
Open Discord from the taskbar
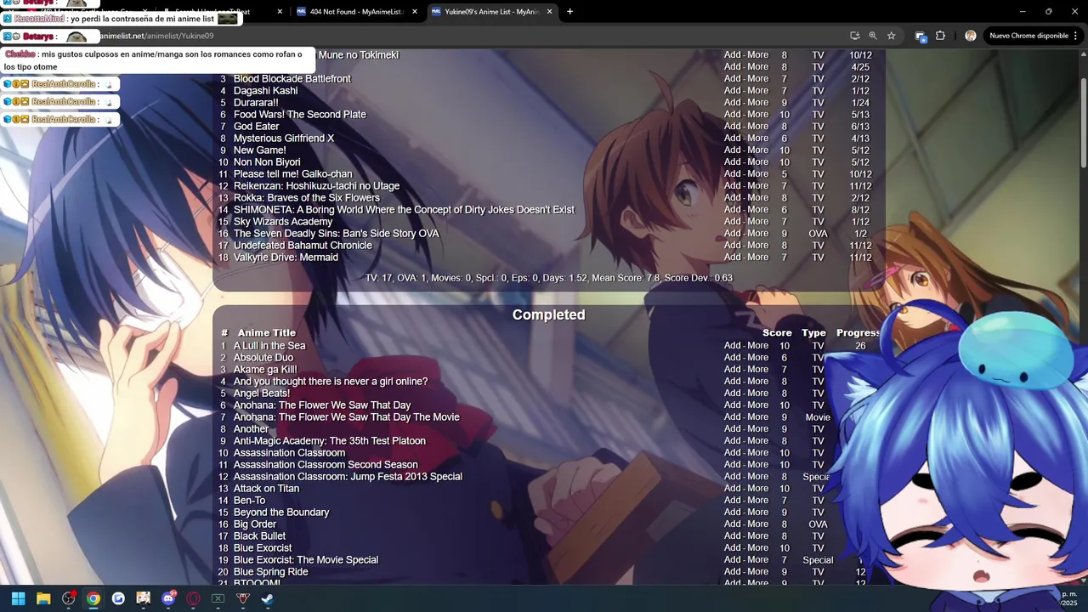[x=168, y=598]
